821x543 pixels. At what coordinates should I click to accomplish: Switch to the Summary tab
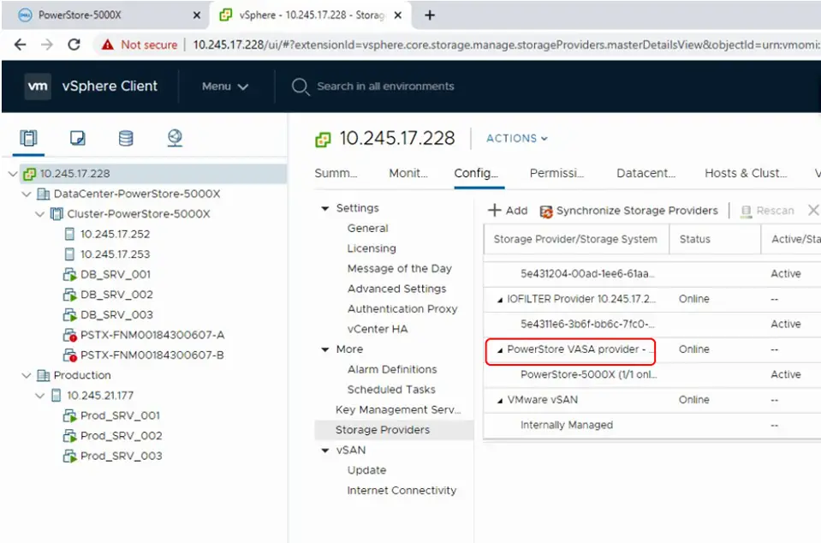336,173
